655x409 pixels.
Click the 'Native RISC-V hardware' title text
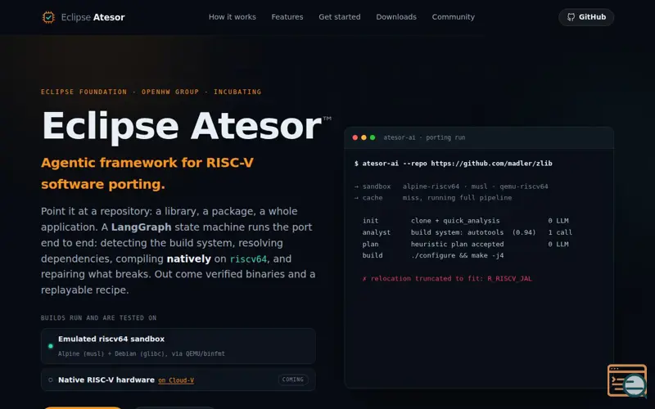coord(106,380)
